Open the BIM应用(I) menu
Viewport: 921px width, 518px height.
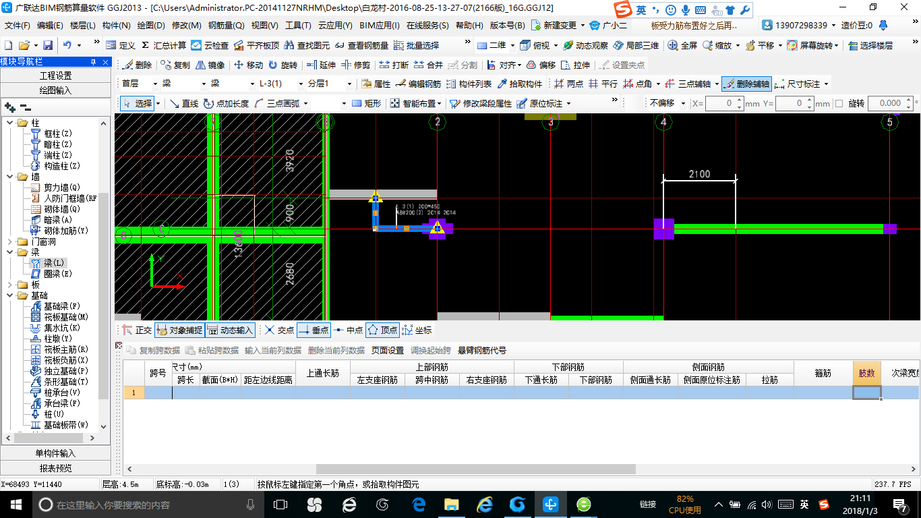[380, 26]
